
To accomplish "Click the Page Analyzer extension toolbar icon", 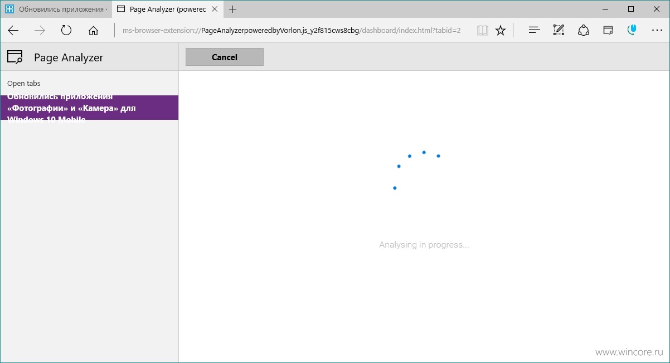I will pyautogui.click(x=608, y=31).
